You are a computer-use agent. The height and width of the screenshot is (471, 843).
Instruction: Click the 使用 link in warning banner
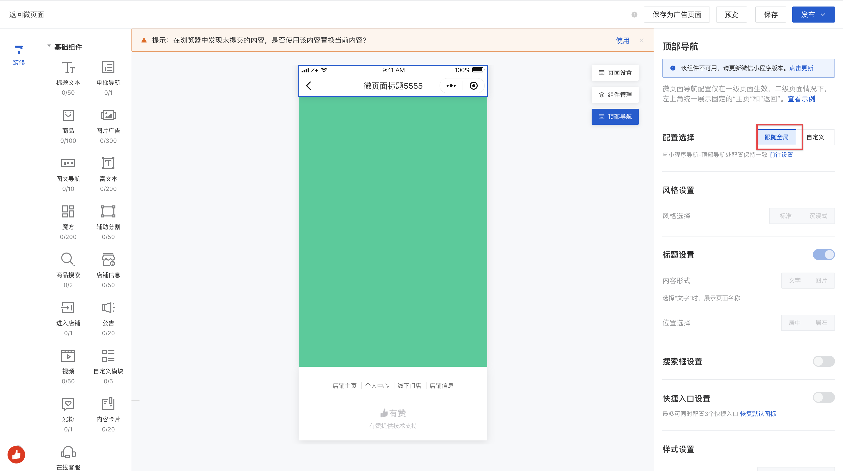(622, 41)
